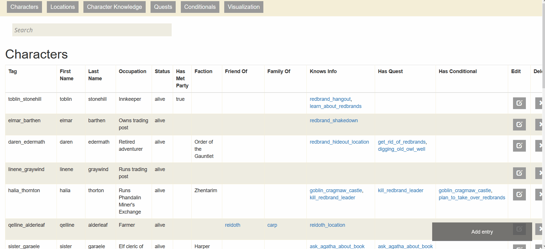The image size is (545, 249).
Task: Follow the plan_to_take_over_redbrands conditional link
Action: coord(472,198)
